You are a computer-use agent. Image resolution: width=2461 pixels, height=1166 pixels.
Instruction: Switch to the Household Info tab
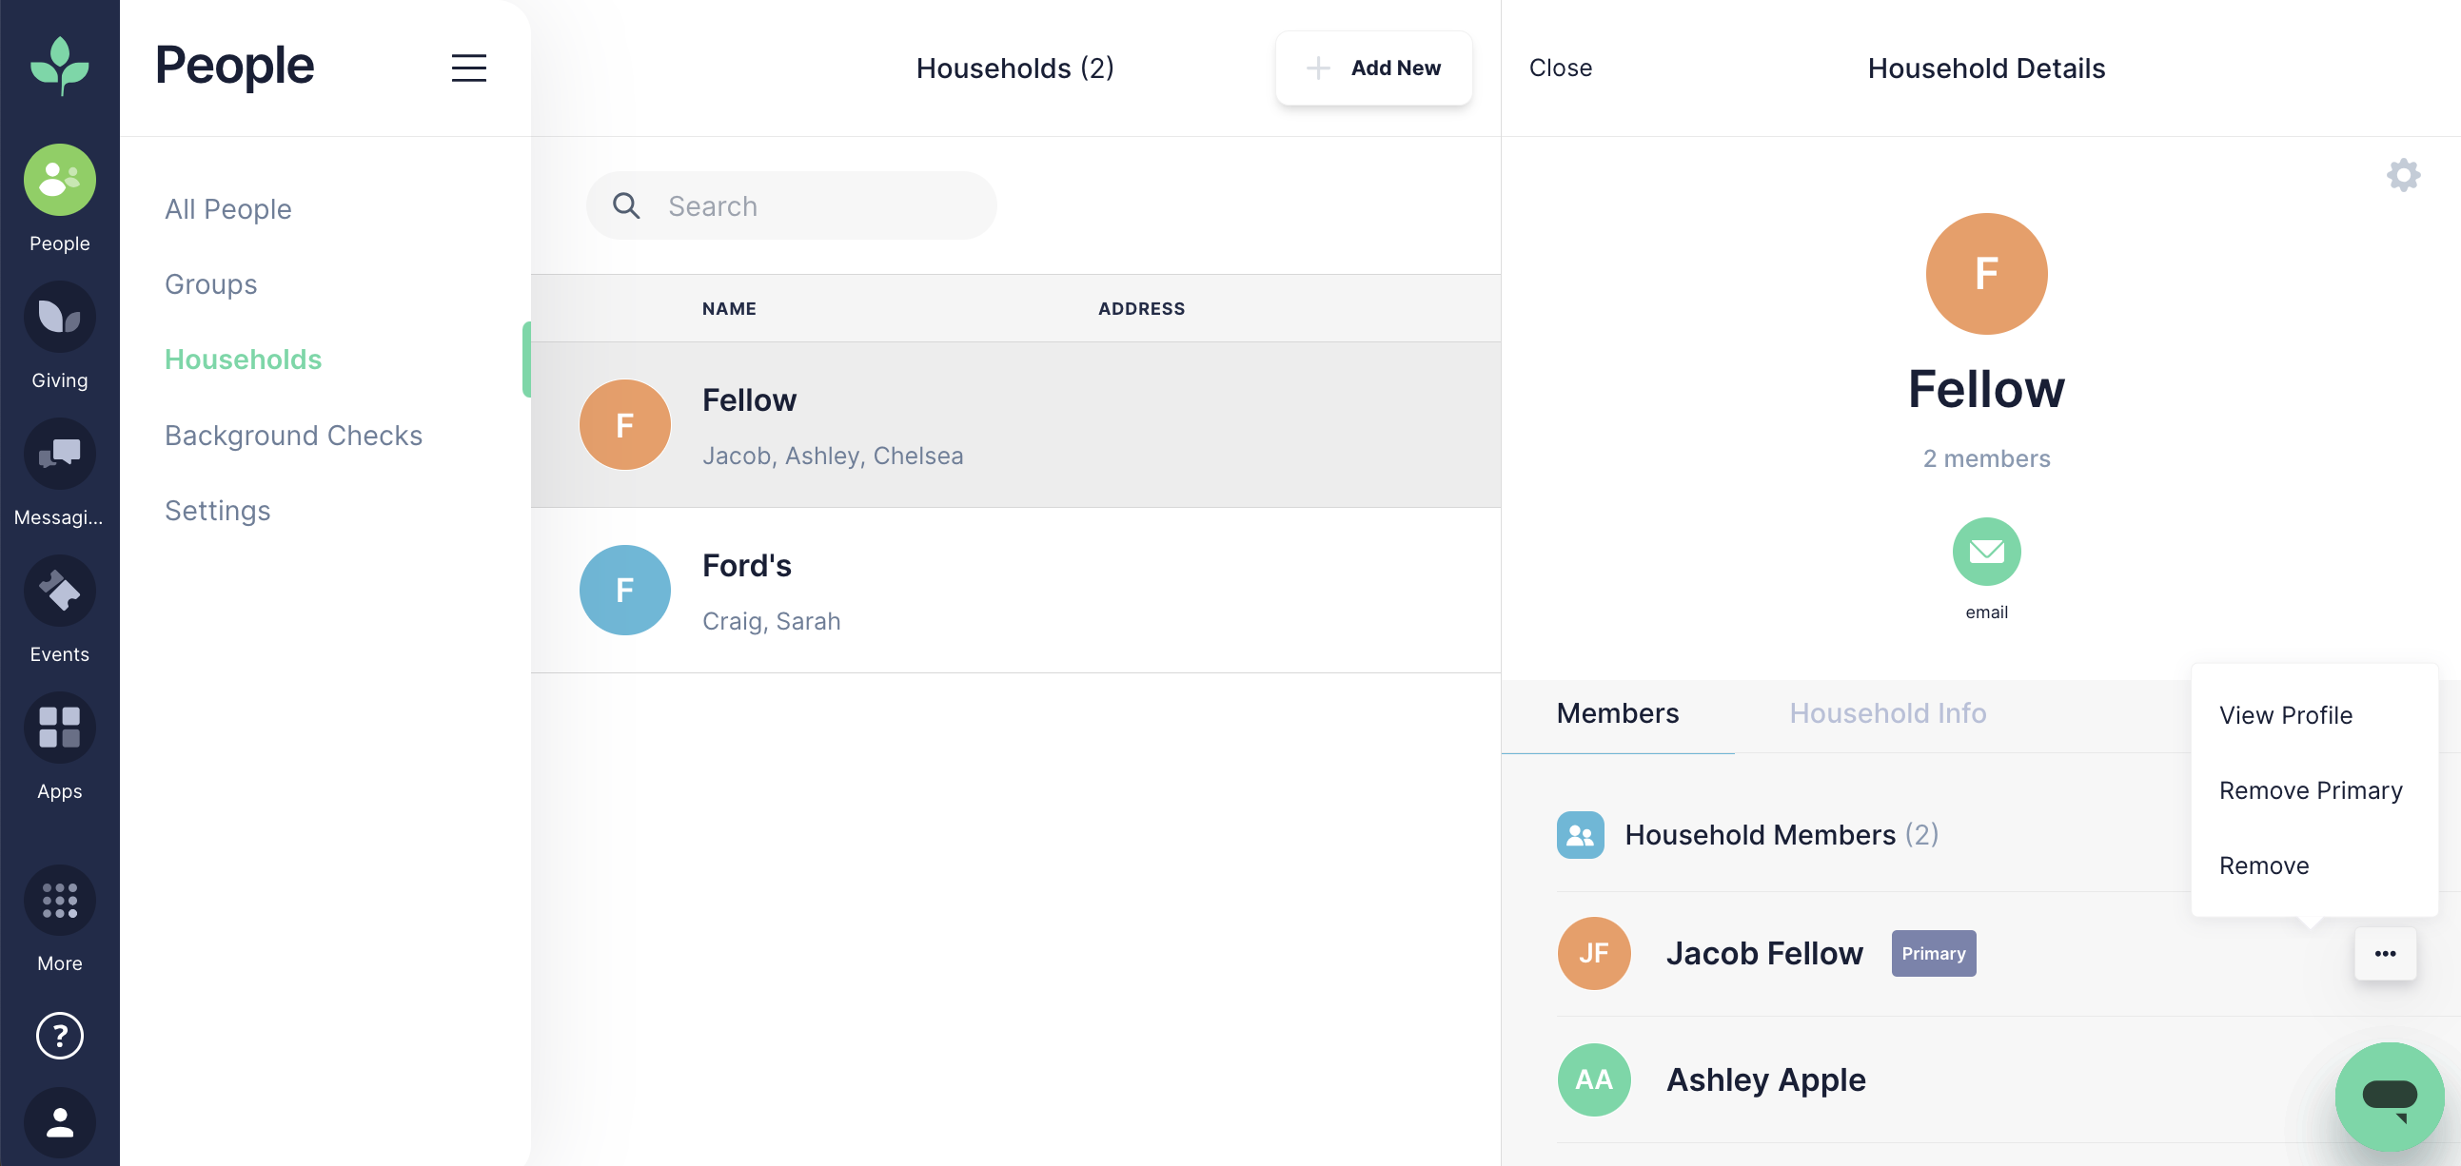coord(1887,713)
